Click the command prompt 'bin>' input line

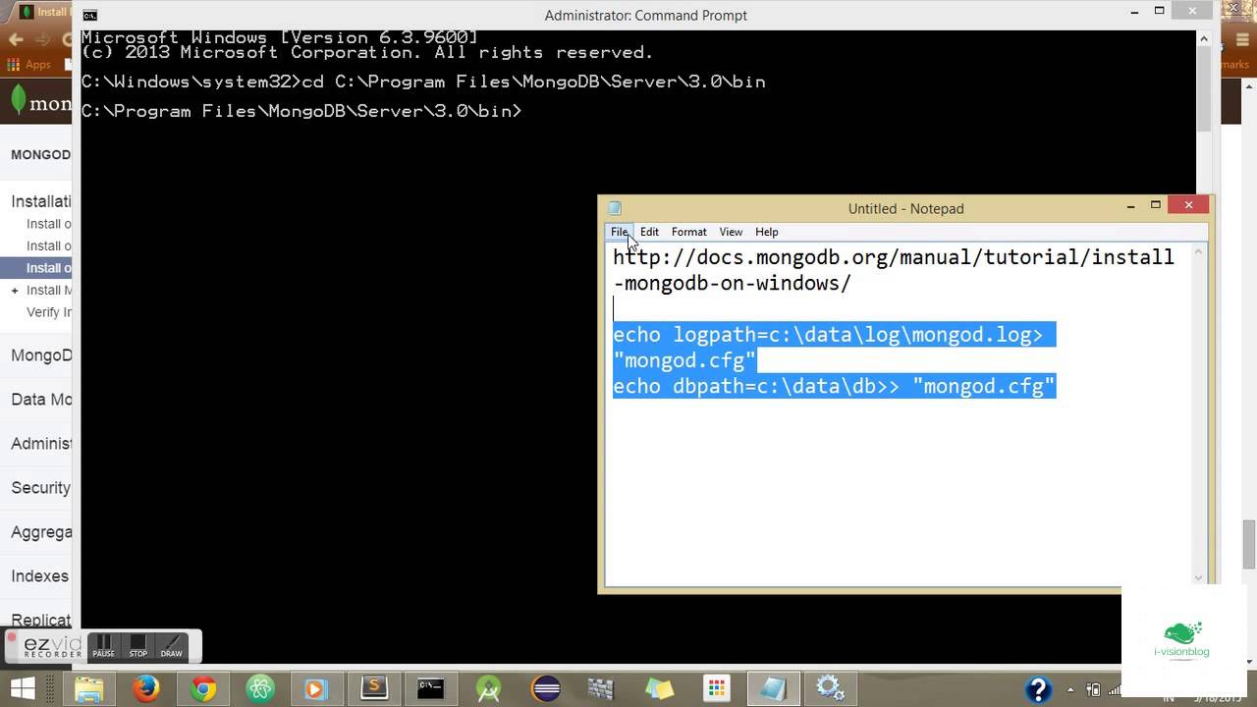tap(301, 111)
